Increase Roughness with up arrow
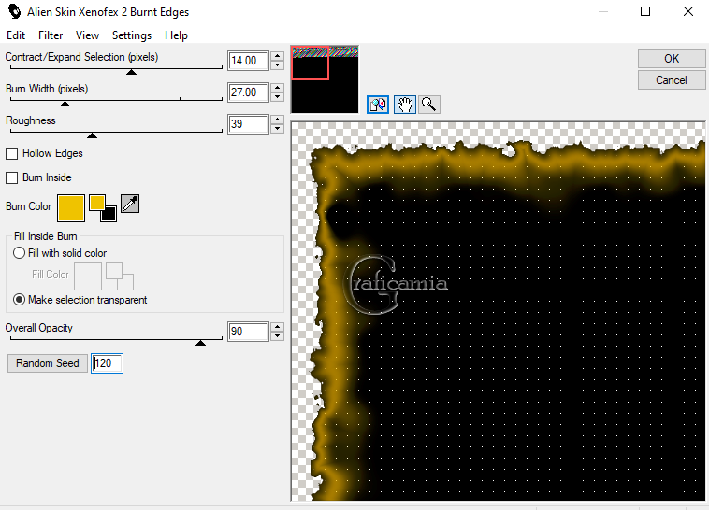 [277, 120]
